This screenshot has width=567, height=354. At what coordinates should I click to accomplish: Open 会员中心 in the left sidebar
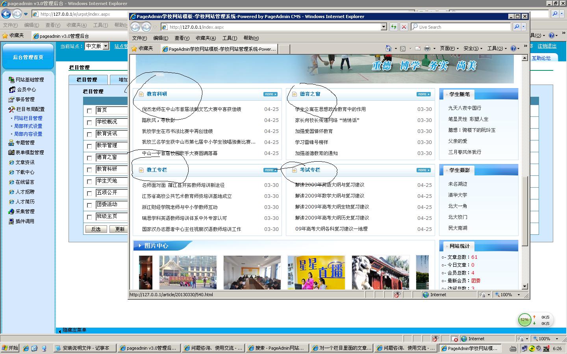[26, 89]
